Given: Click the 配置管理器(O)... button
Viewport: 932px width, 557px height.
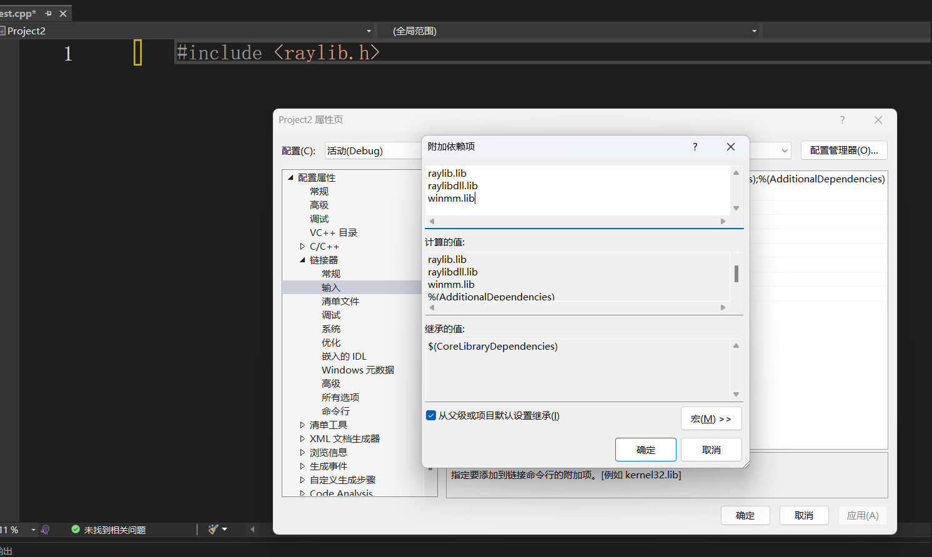Looking at the screenshot, I should coord(844,150).
